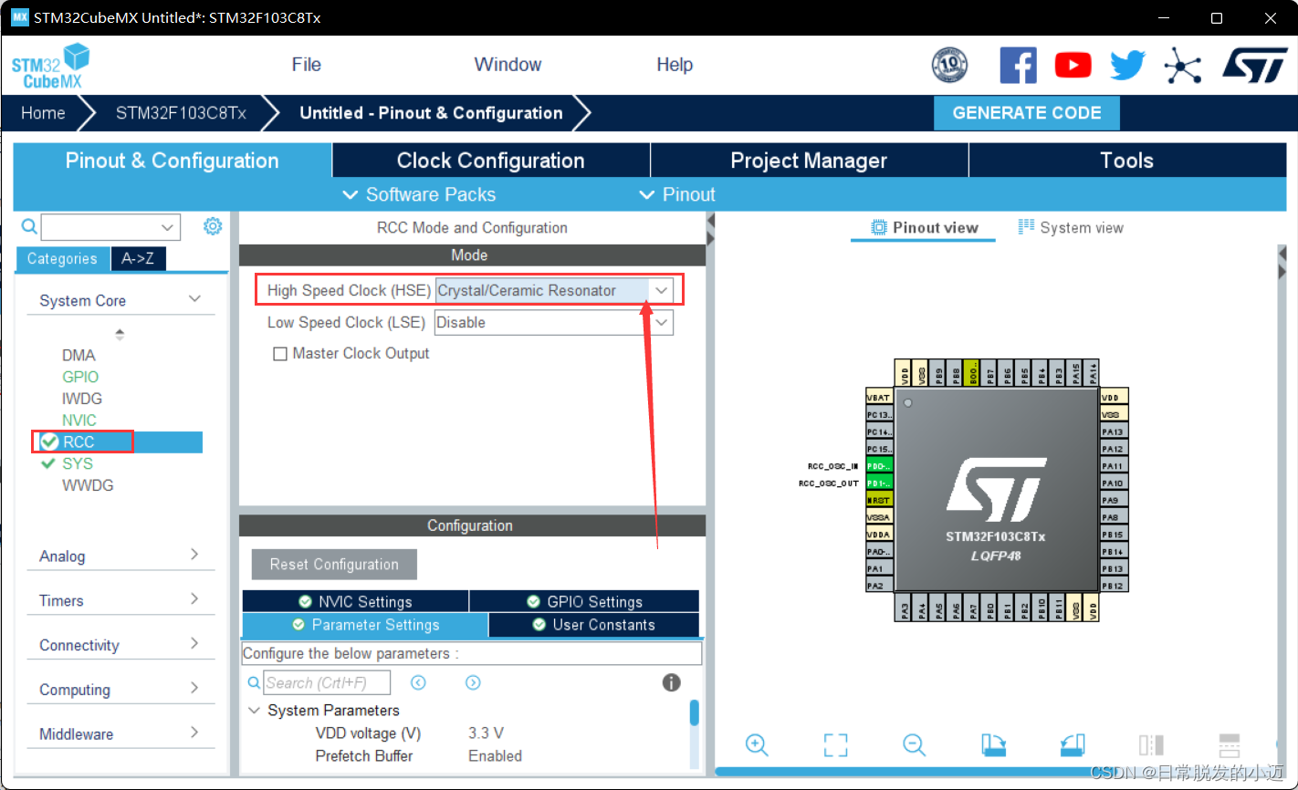The width and height of the screenshot is (1298, 790).
Task: Open the categories settings gear icon
Action: [x=213, y=226]
